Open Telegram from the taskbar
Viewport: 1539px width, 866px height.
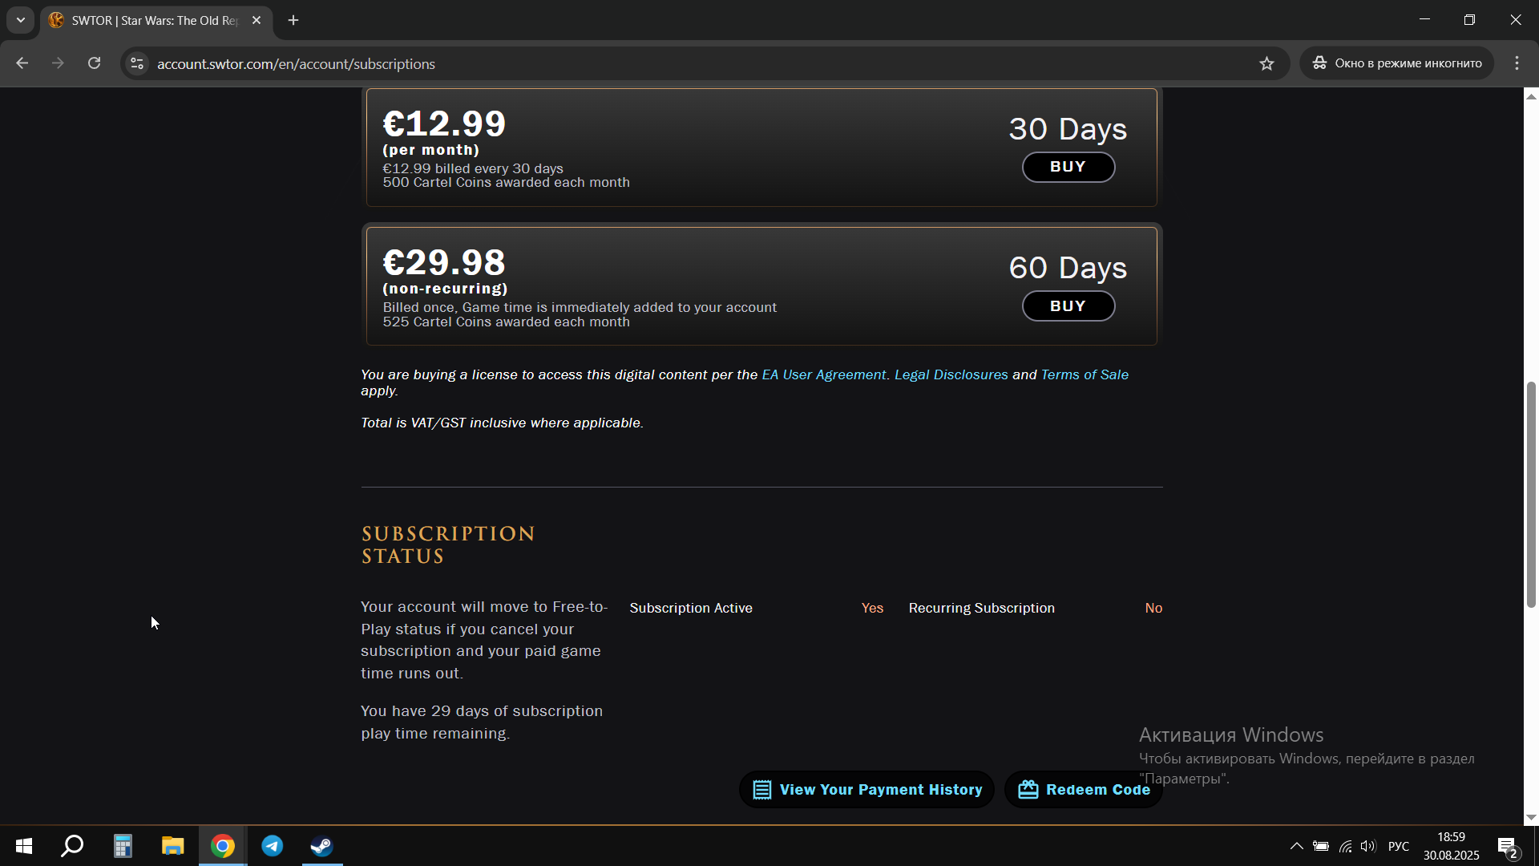coord(273,846)
